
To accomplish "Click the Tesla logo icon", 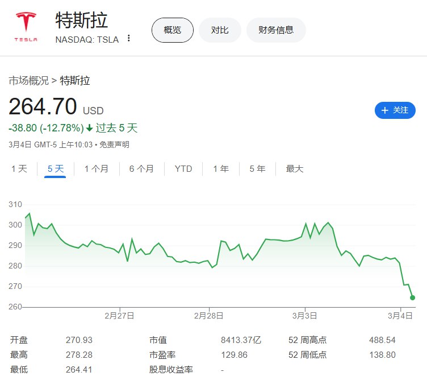I will [26, 27].
